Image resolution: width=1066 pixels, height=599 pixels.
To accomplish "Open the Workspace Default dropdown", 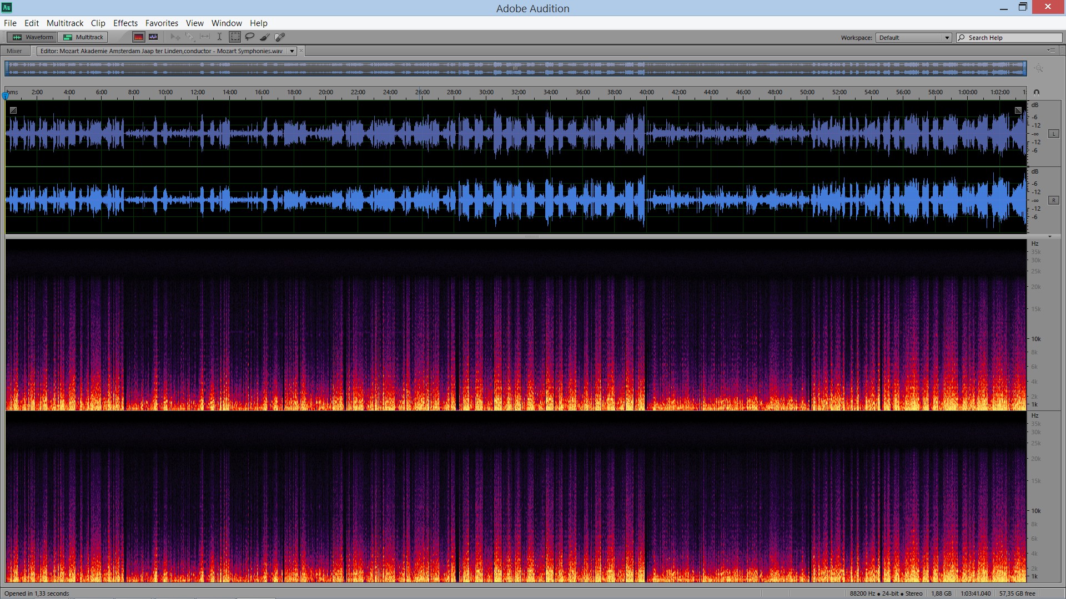I will point(913,38).
